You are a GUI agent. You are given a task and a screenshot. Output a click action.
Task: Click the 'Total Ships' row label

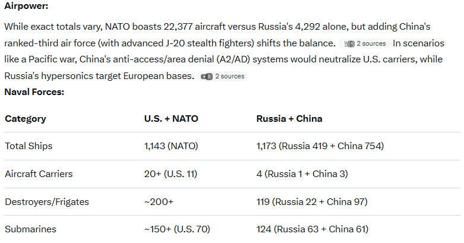[x=29, y=146]
